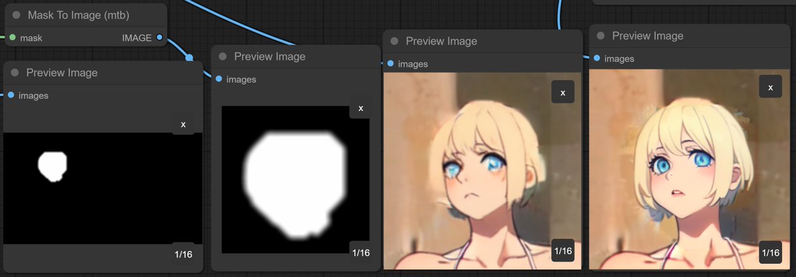Collapse dot of small white mask Preview node

[15, 72]
